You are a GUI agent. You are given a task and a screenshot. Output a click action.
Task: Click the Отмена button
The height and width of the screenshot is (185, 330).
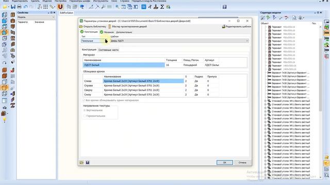(x=242, y=162)
